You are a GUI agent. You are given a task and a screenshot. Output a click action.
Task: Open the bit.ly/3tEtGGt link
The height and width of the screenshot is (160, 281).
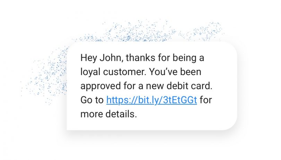coord(152,100)
